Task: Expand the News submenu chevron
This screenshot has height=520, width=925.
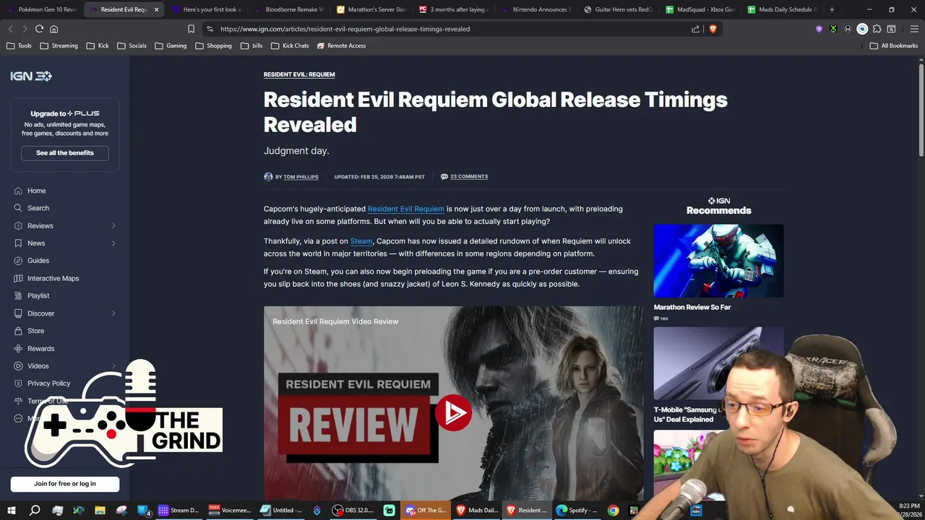Action: pyautogui.click(x=113, y=243)
